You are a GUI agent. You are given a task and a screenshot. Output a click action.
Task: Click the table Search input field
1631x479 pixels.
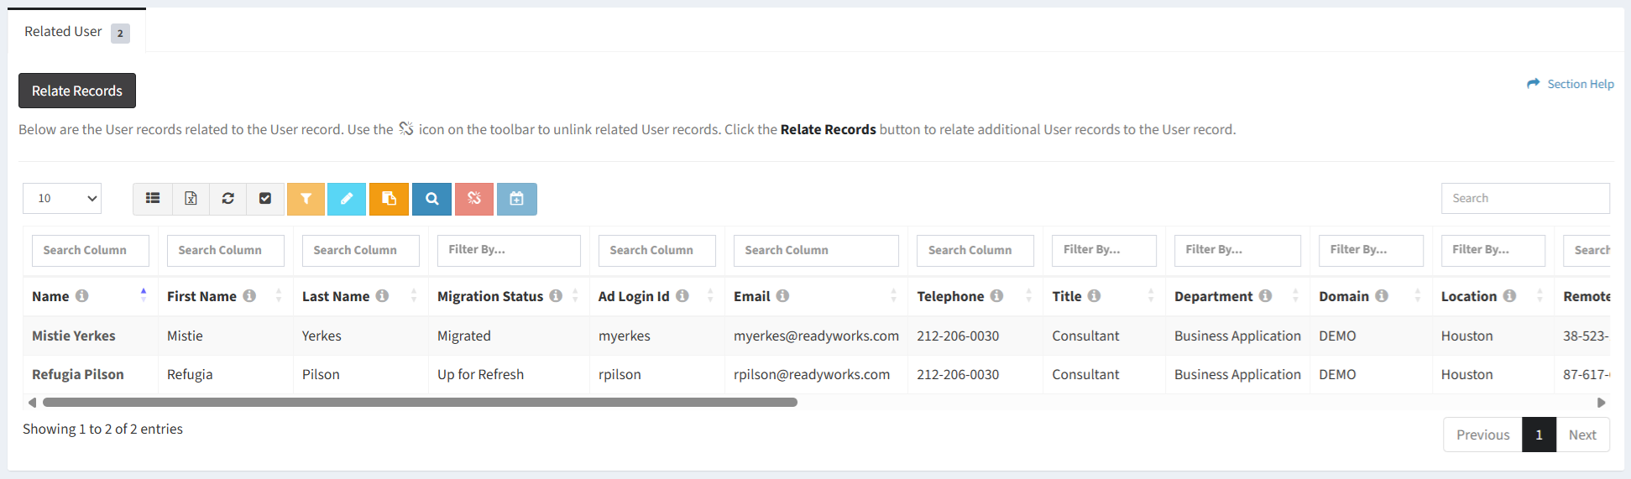pyautogui.click(x=1524, y=199)
